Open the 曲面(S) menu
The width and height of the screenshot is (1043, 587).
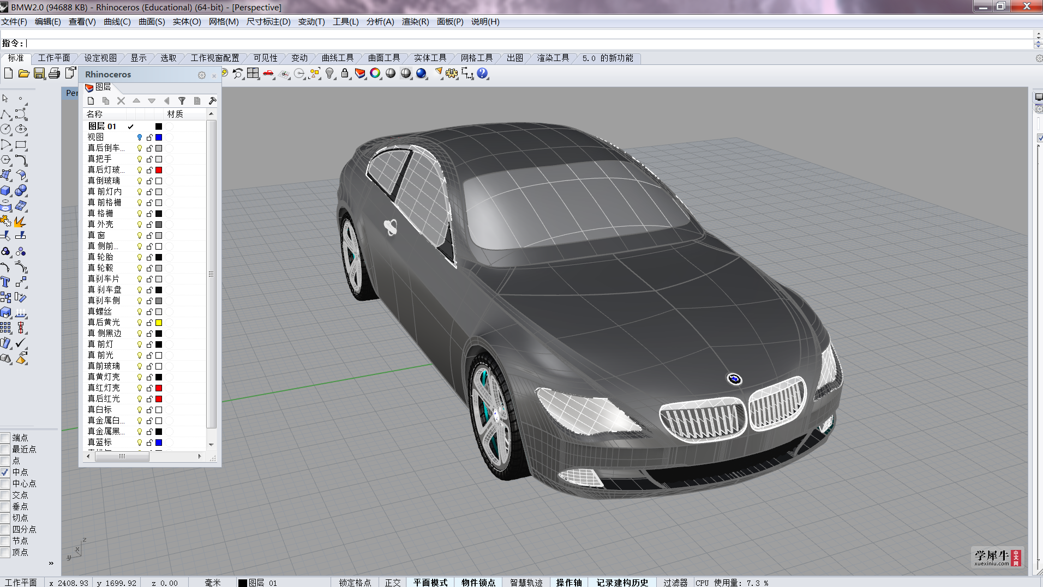click(152, 22)
